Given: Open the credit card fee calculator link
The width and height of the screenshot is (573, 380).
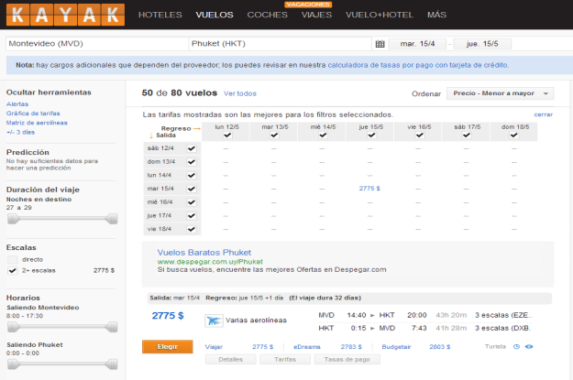Looking at the screenshot, I should [418, 65].
